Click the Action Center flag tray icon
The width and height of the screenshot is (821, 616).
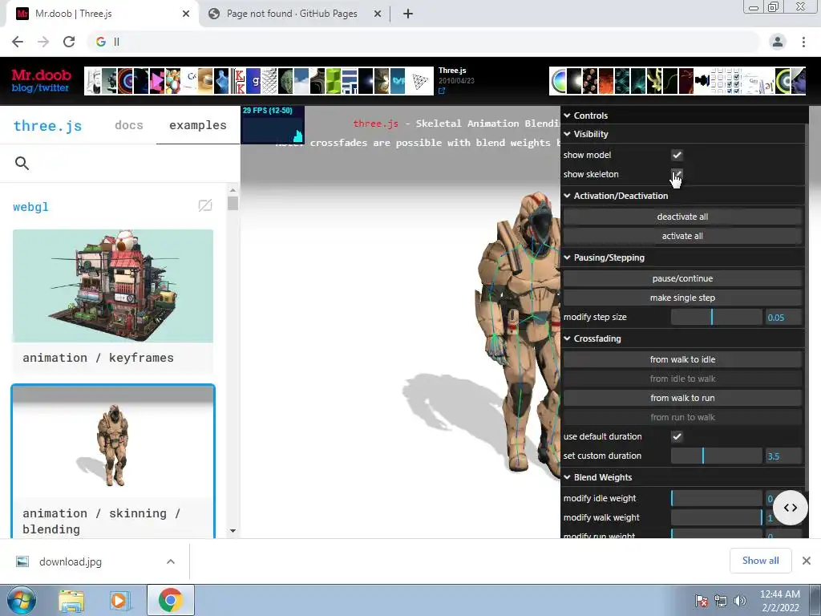click(x=702, y=601)
